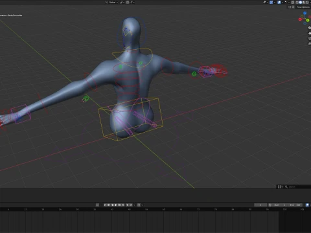Click the green Y axis gizmo ball
311x233 pixels.
pos(308,20)
